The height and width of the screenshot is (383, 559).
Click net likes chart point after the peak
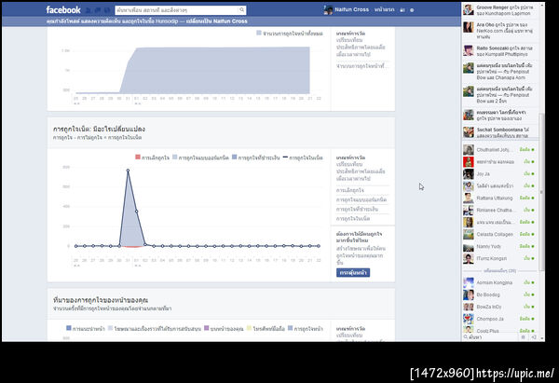[x=137, y=212]
